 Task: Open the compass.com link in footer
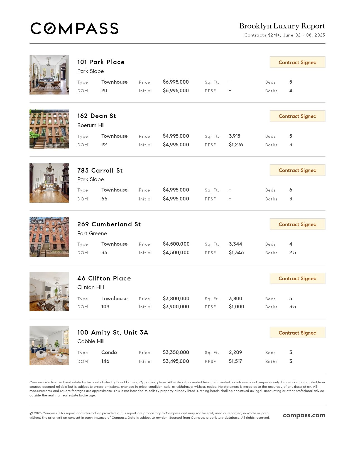304,415
